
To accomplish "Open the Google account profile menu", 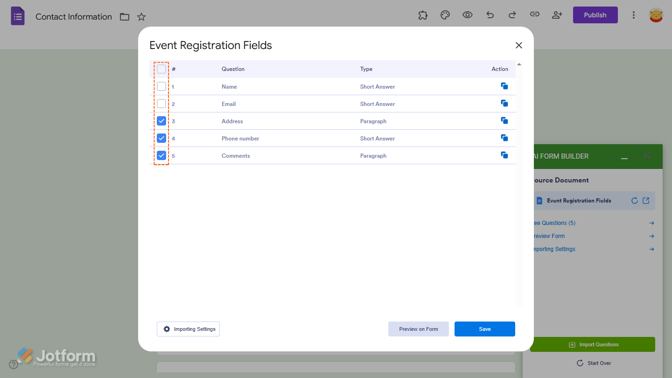I will click(656, 15).
